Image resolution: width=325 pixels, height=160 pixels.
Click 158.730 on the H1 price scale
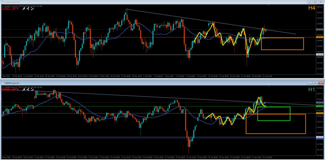[319, 122]
